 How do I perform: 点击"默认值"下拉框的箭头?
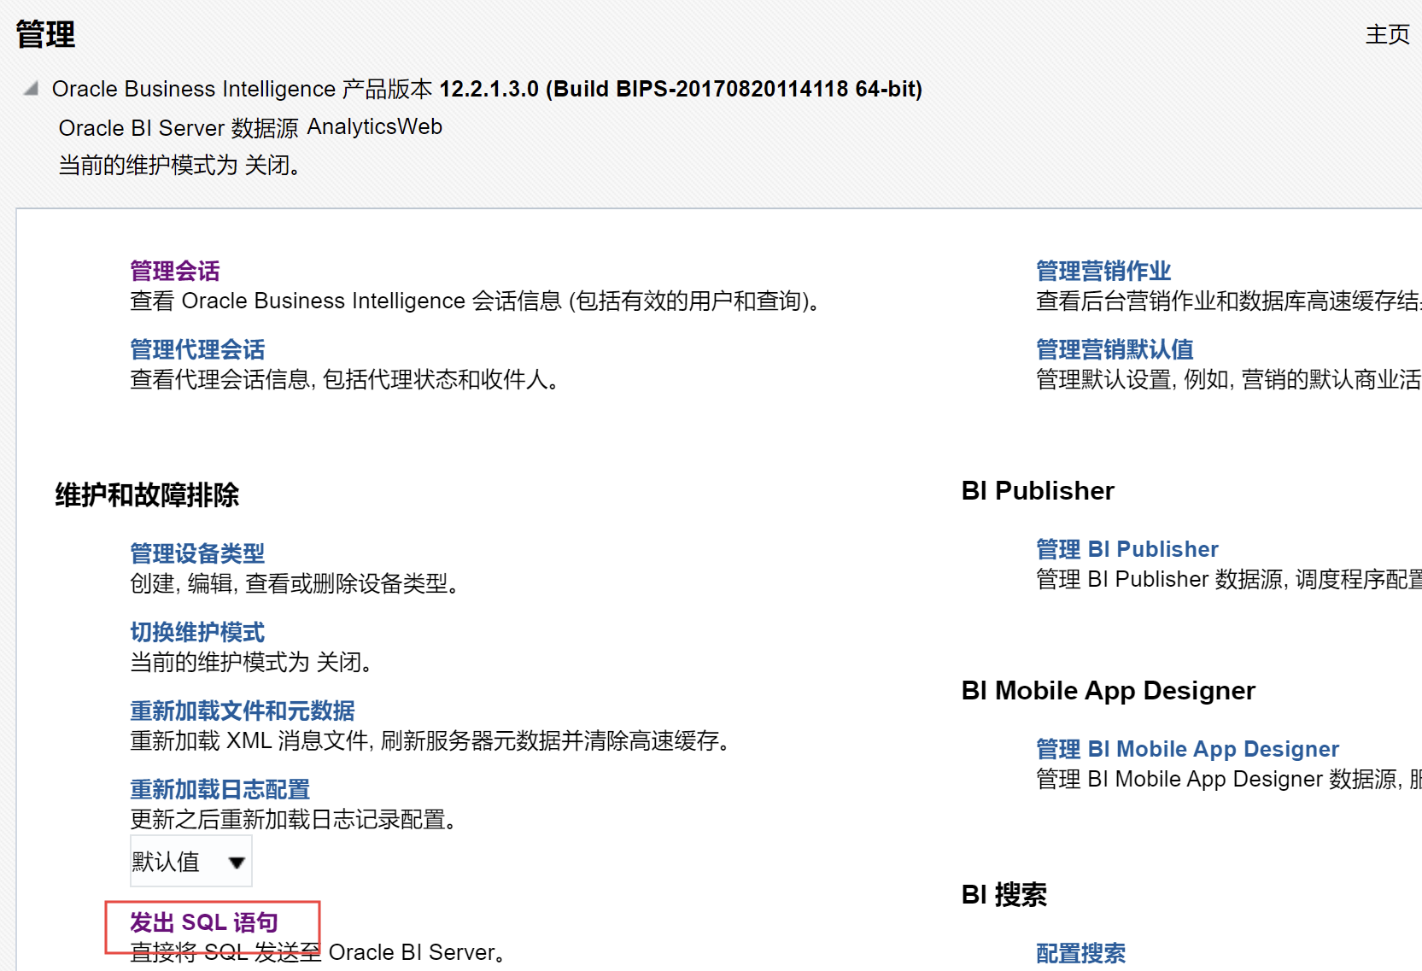(237, 863)
